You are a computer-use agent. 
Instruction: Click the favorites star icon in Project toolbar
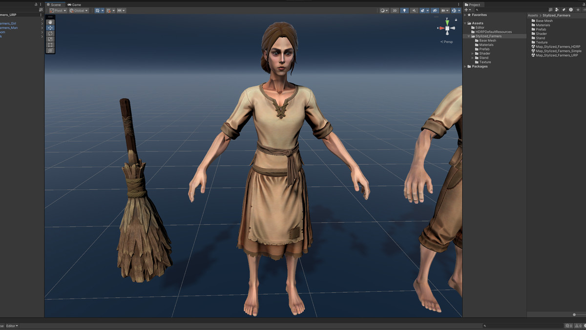(x=578, y=10)
